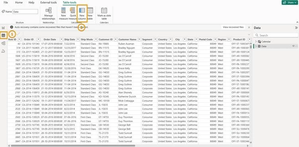Expand the Data table in Data pane
This screenshot has height=147, width=299.
click(256, 46)
